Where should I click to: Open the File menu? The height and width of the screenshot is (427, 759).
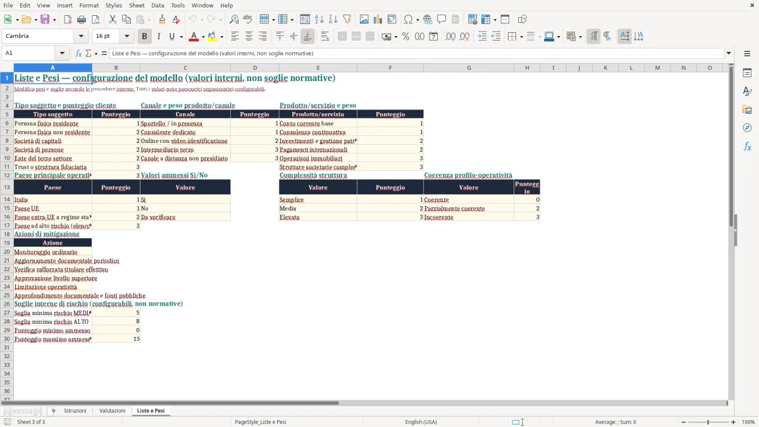(x=8, y=5)
